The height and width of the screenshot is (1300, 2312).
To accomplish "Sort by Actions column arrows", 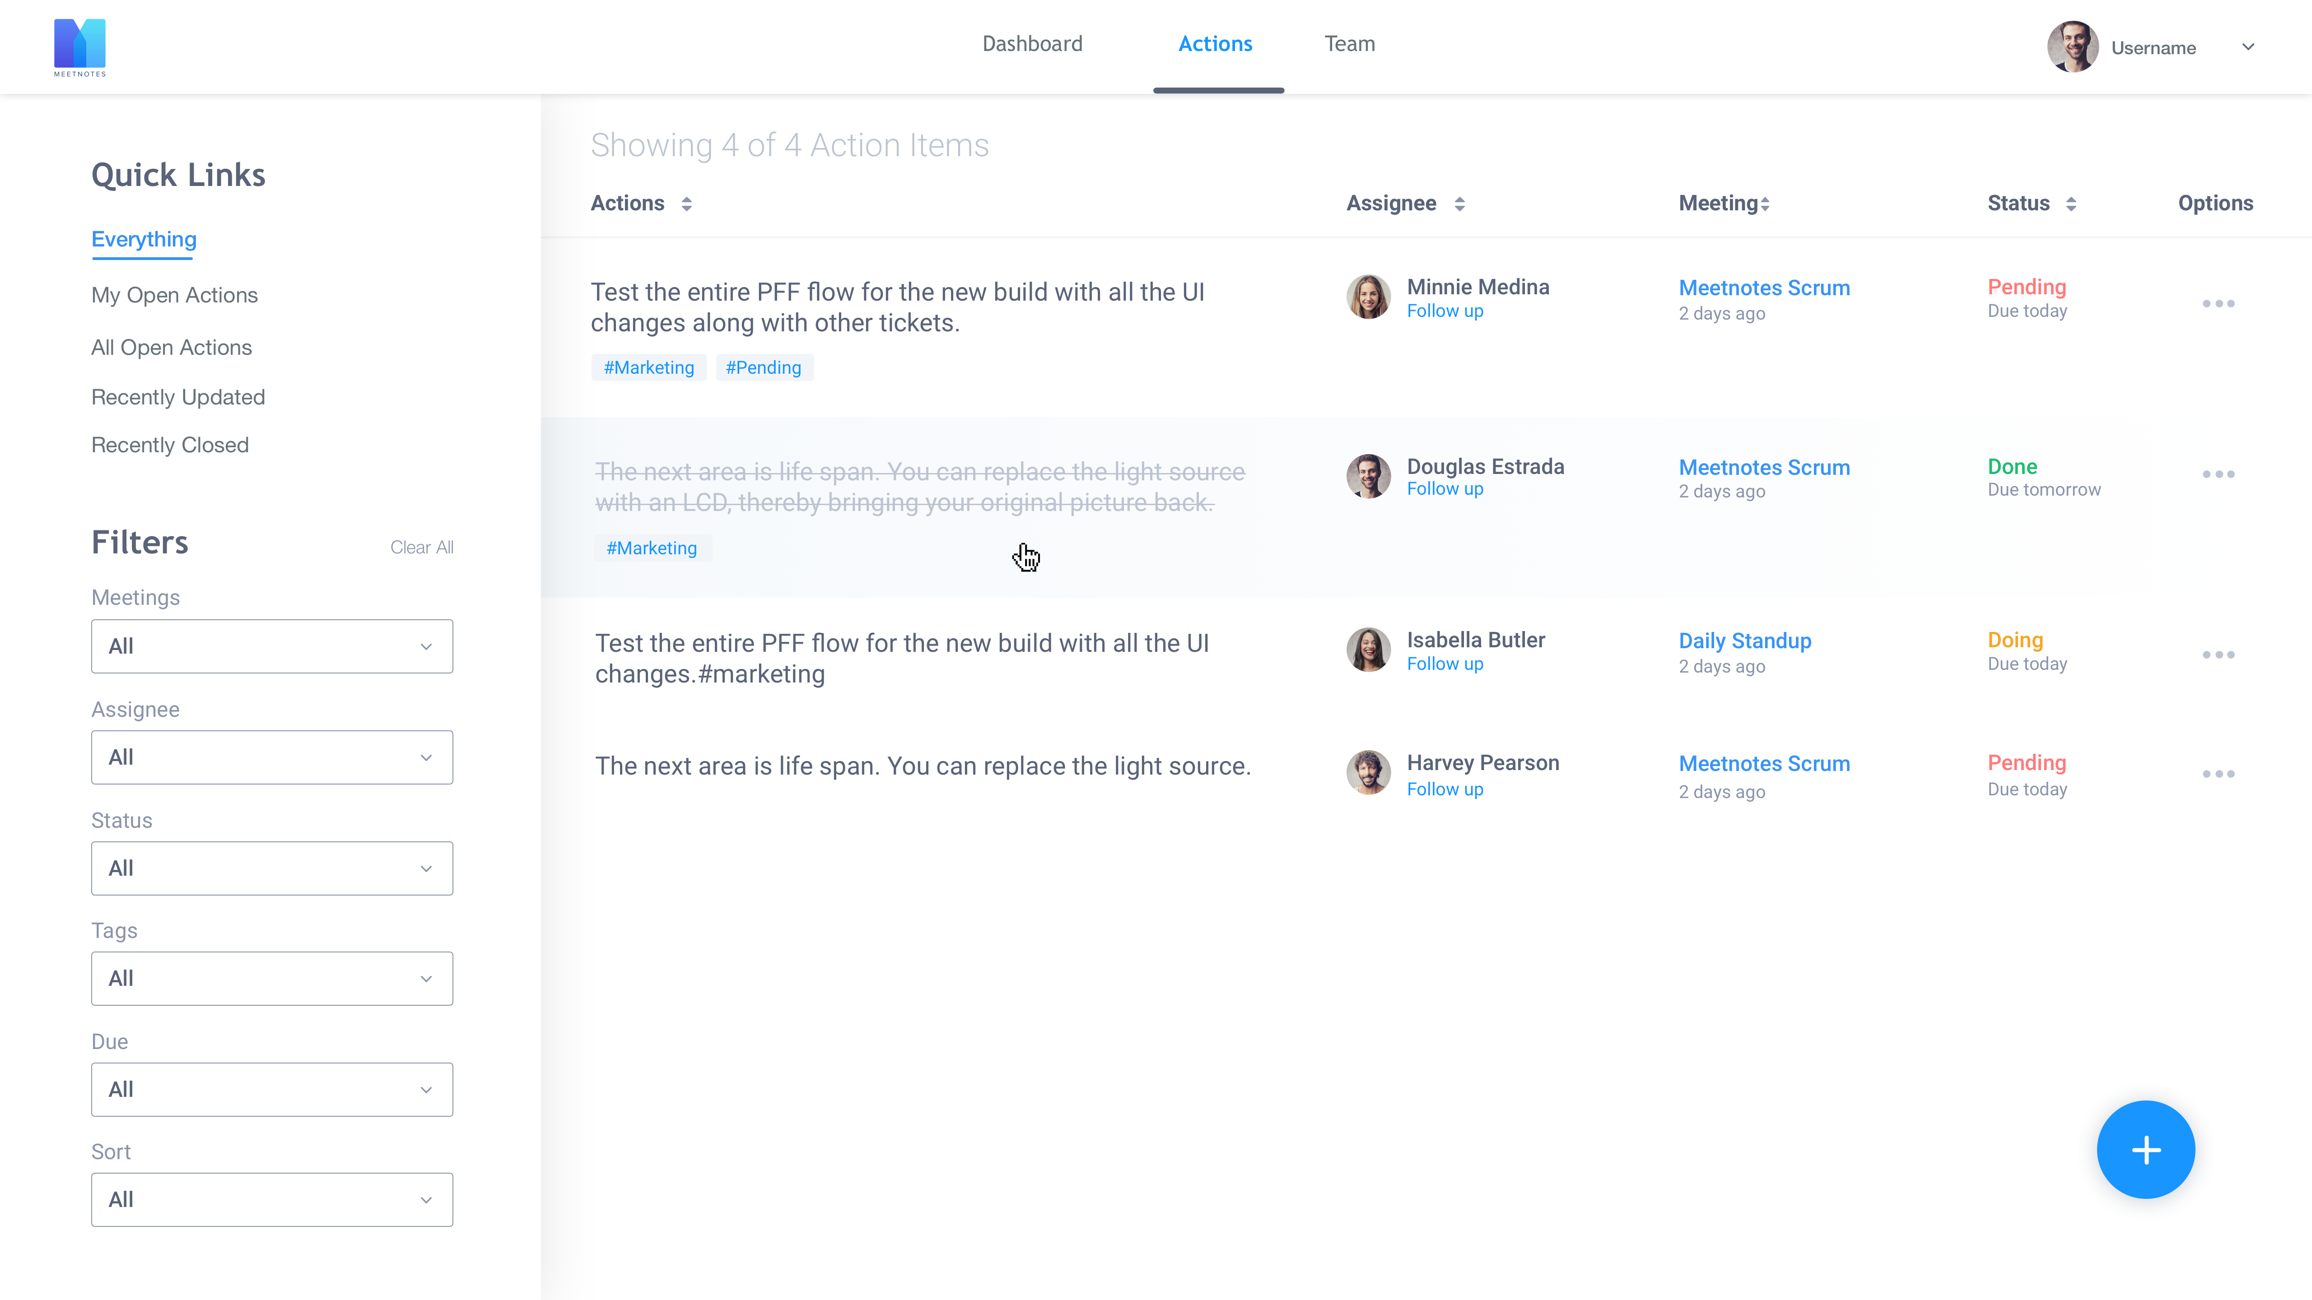I will point(686,204).
